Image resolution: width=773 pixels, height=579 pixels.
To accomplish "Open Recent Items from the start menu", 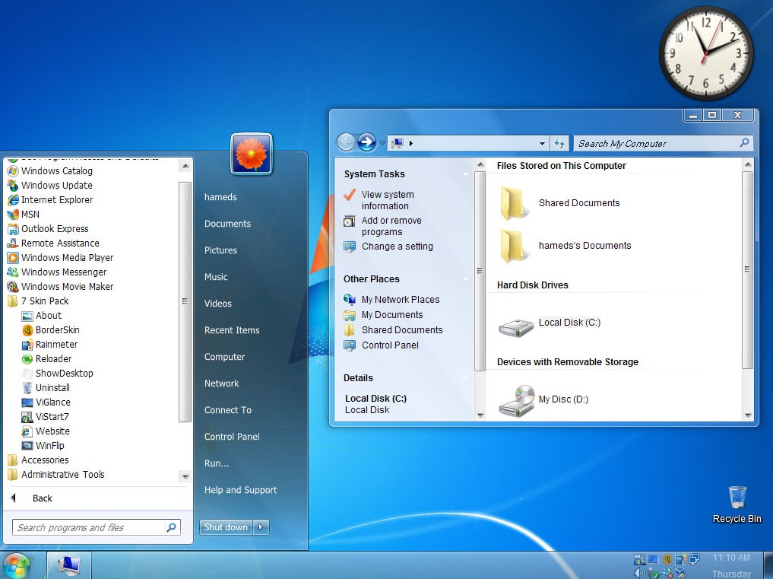I will coord(232,330).
